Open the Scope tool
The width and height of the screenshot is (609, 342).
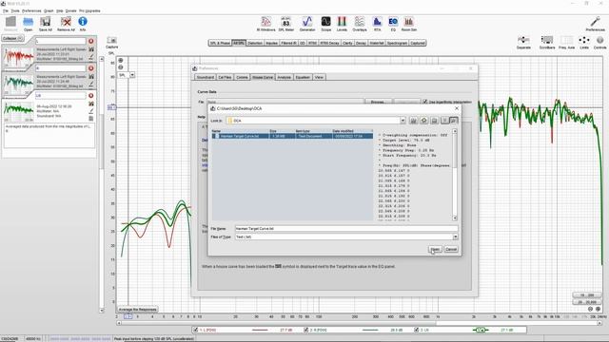tap(325, 23)
